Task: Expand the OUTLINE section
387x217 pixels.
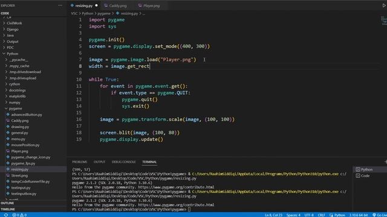Action: click(x=33, y=203)
